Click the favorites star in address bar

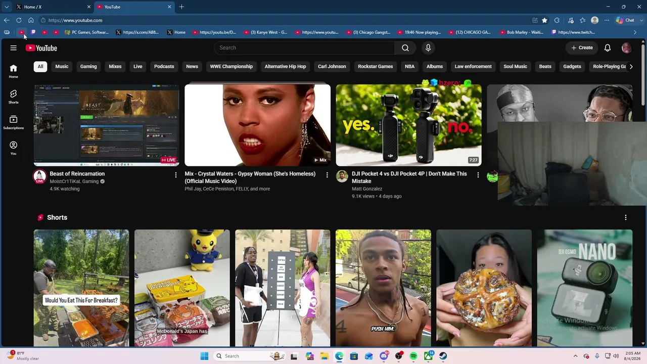544,20
